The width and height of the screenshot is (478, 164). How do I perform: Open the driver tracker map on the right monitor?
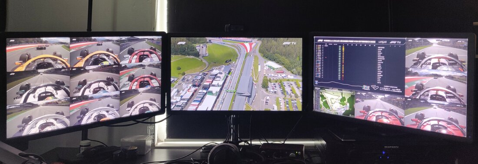pos(335,102)
